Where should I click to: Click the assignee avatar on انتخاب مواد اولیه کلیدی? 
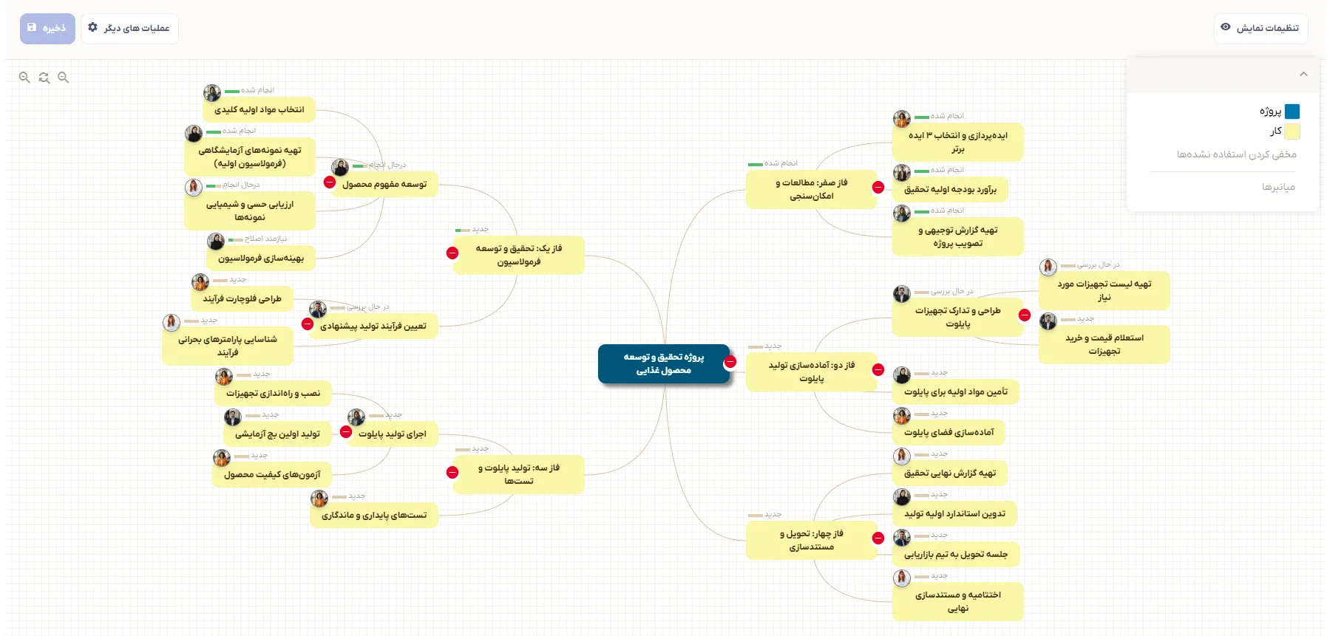212,93
